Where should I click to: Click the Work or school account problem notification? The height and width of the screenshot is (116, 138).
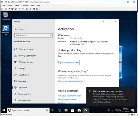click(x=111, y=97)
